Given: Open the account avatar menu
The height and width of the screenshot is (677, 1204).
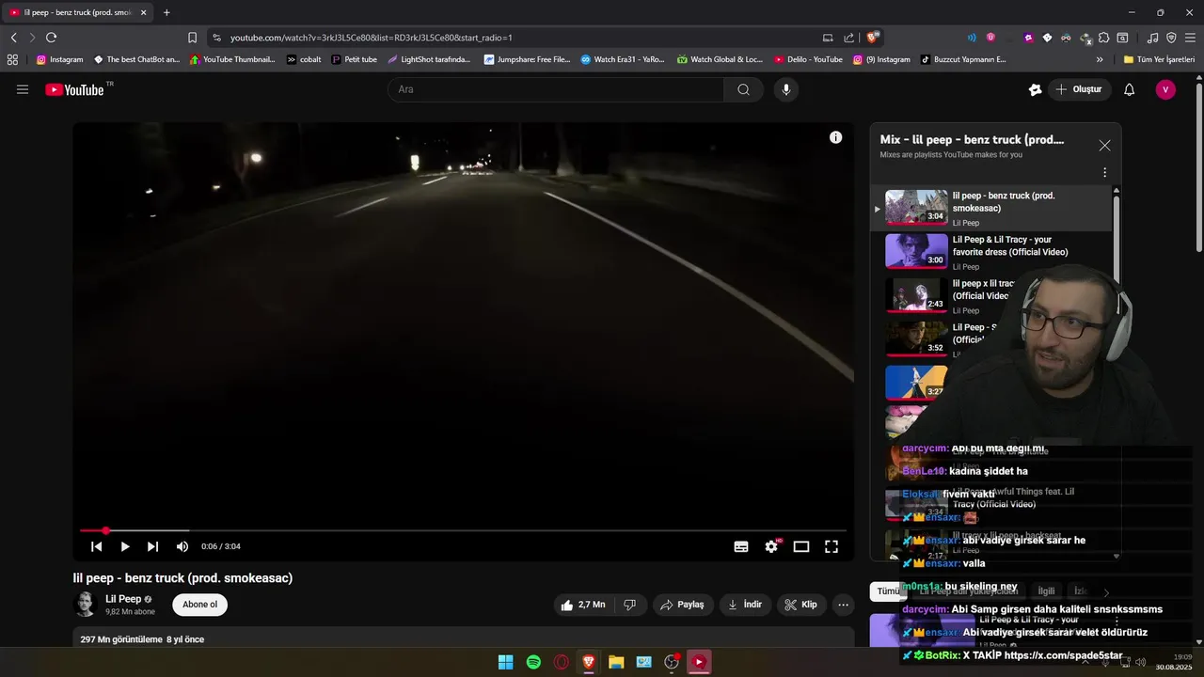Looking at the screenshot, I should [x=1165, y=89].
